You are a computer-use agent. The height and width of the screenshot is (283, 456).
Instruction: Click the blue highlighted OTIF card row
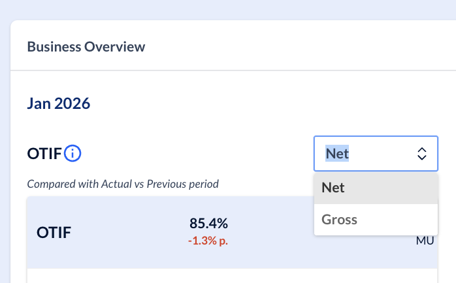[131, 232]
